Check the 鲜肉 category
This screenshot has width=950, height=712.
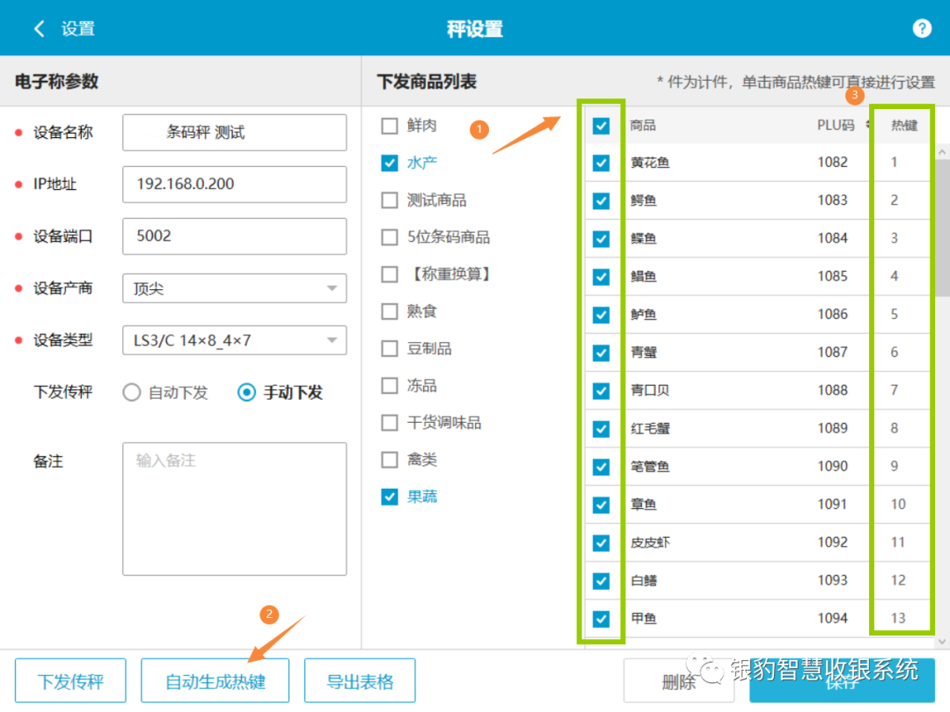390,126
